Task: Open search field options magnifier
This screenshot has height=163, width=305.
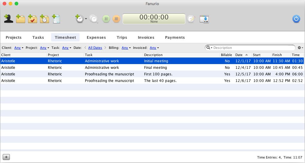Action: pyautogui.click(x=209, y=48)
